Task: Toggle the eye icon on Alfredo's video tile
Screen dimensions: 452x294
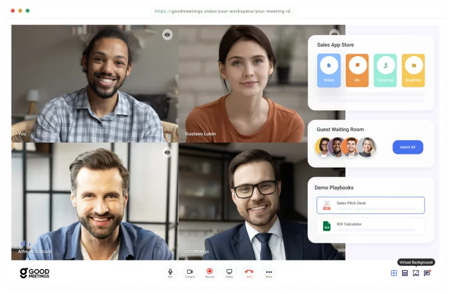Action: click(168, 153)
